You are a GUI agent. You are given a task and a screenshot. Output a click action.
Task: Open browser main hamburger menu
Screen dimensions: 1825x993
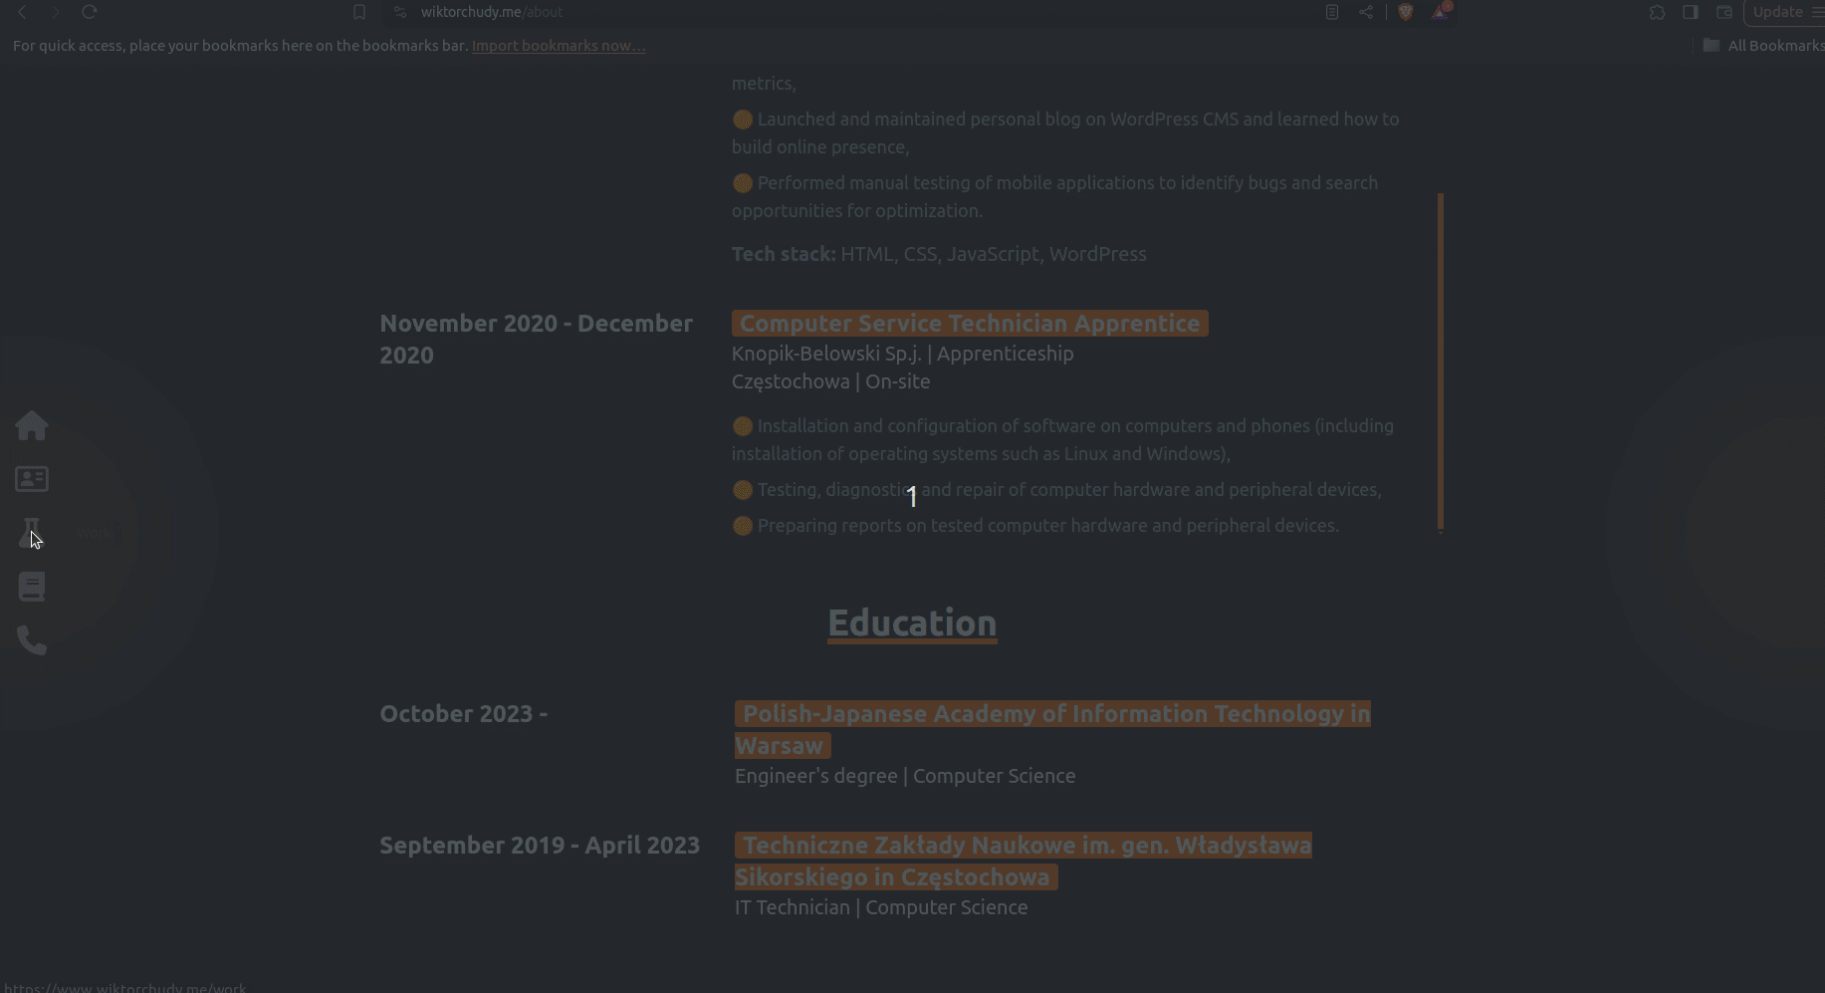tap(1816, 12)
